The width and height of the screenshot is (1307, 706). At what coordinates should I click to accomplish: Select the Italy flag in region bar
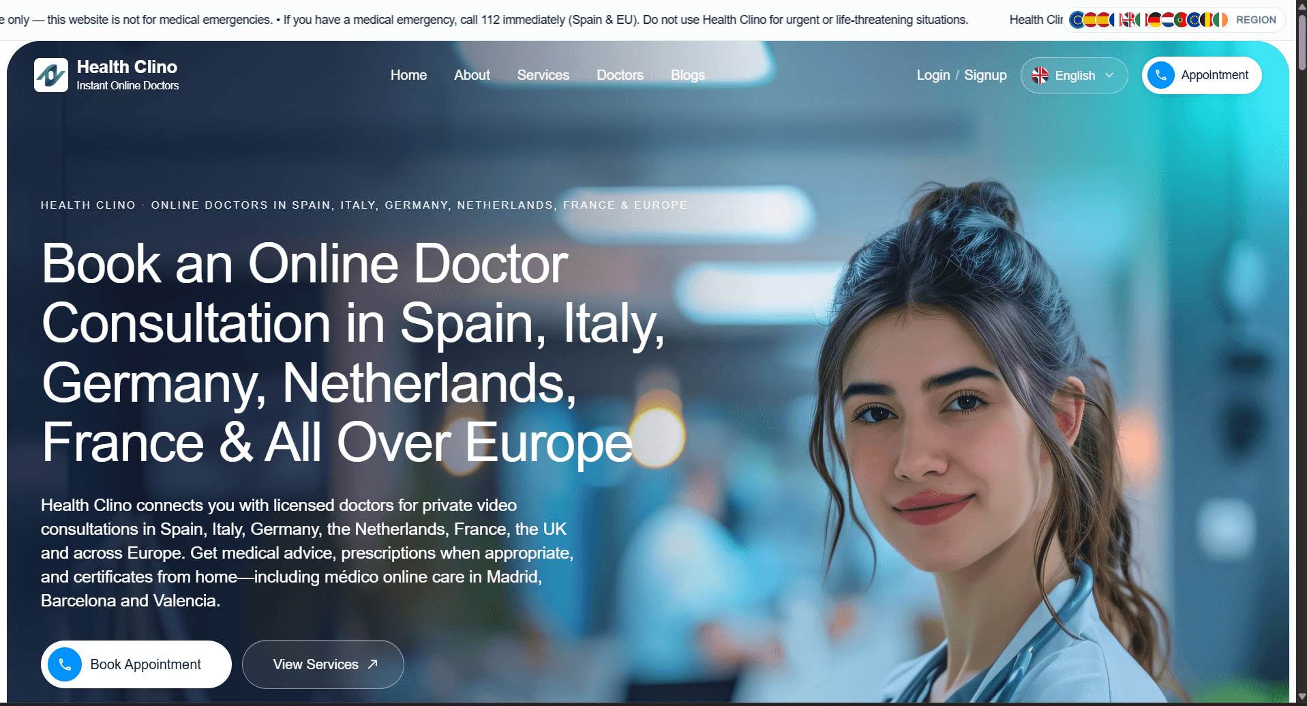pos(1142,20)
